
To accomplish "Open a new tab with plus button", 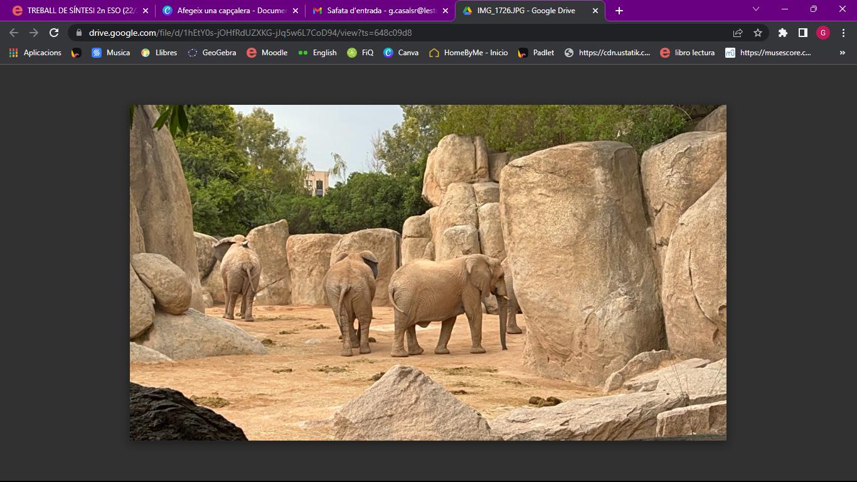I will (619, 11).
